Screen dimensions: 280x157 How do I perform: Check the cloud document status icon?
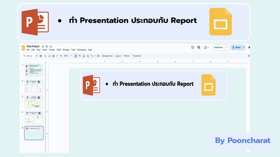[x=51, y=47]
